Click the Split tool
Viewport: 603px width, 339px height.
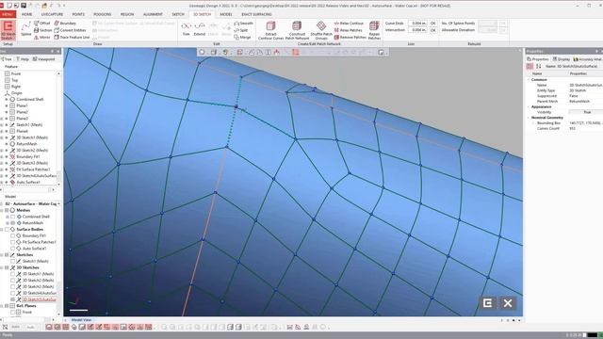tap(241, 30)
